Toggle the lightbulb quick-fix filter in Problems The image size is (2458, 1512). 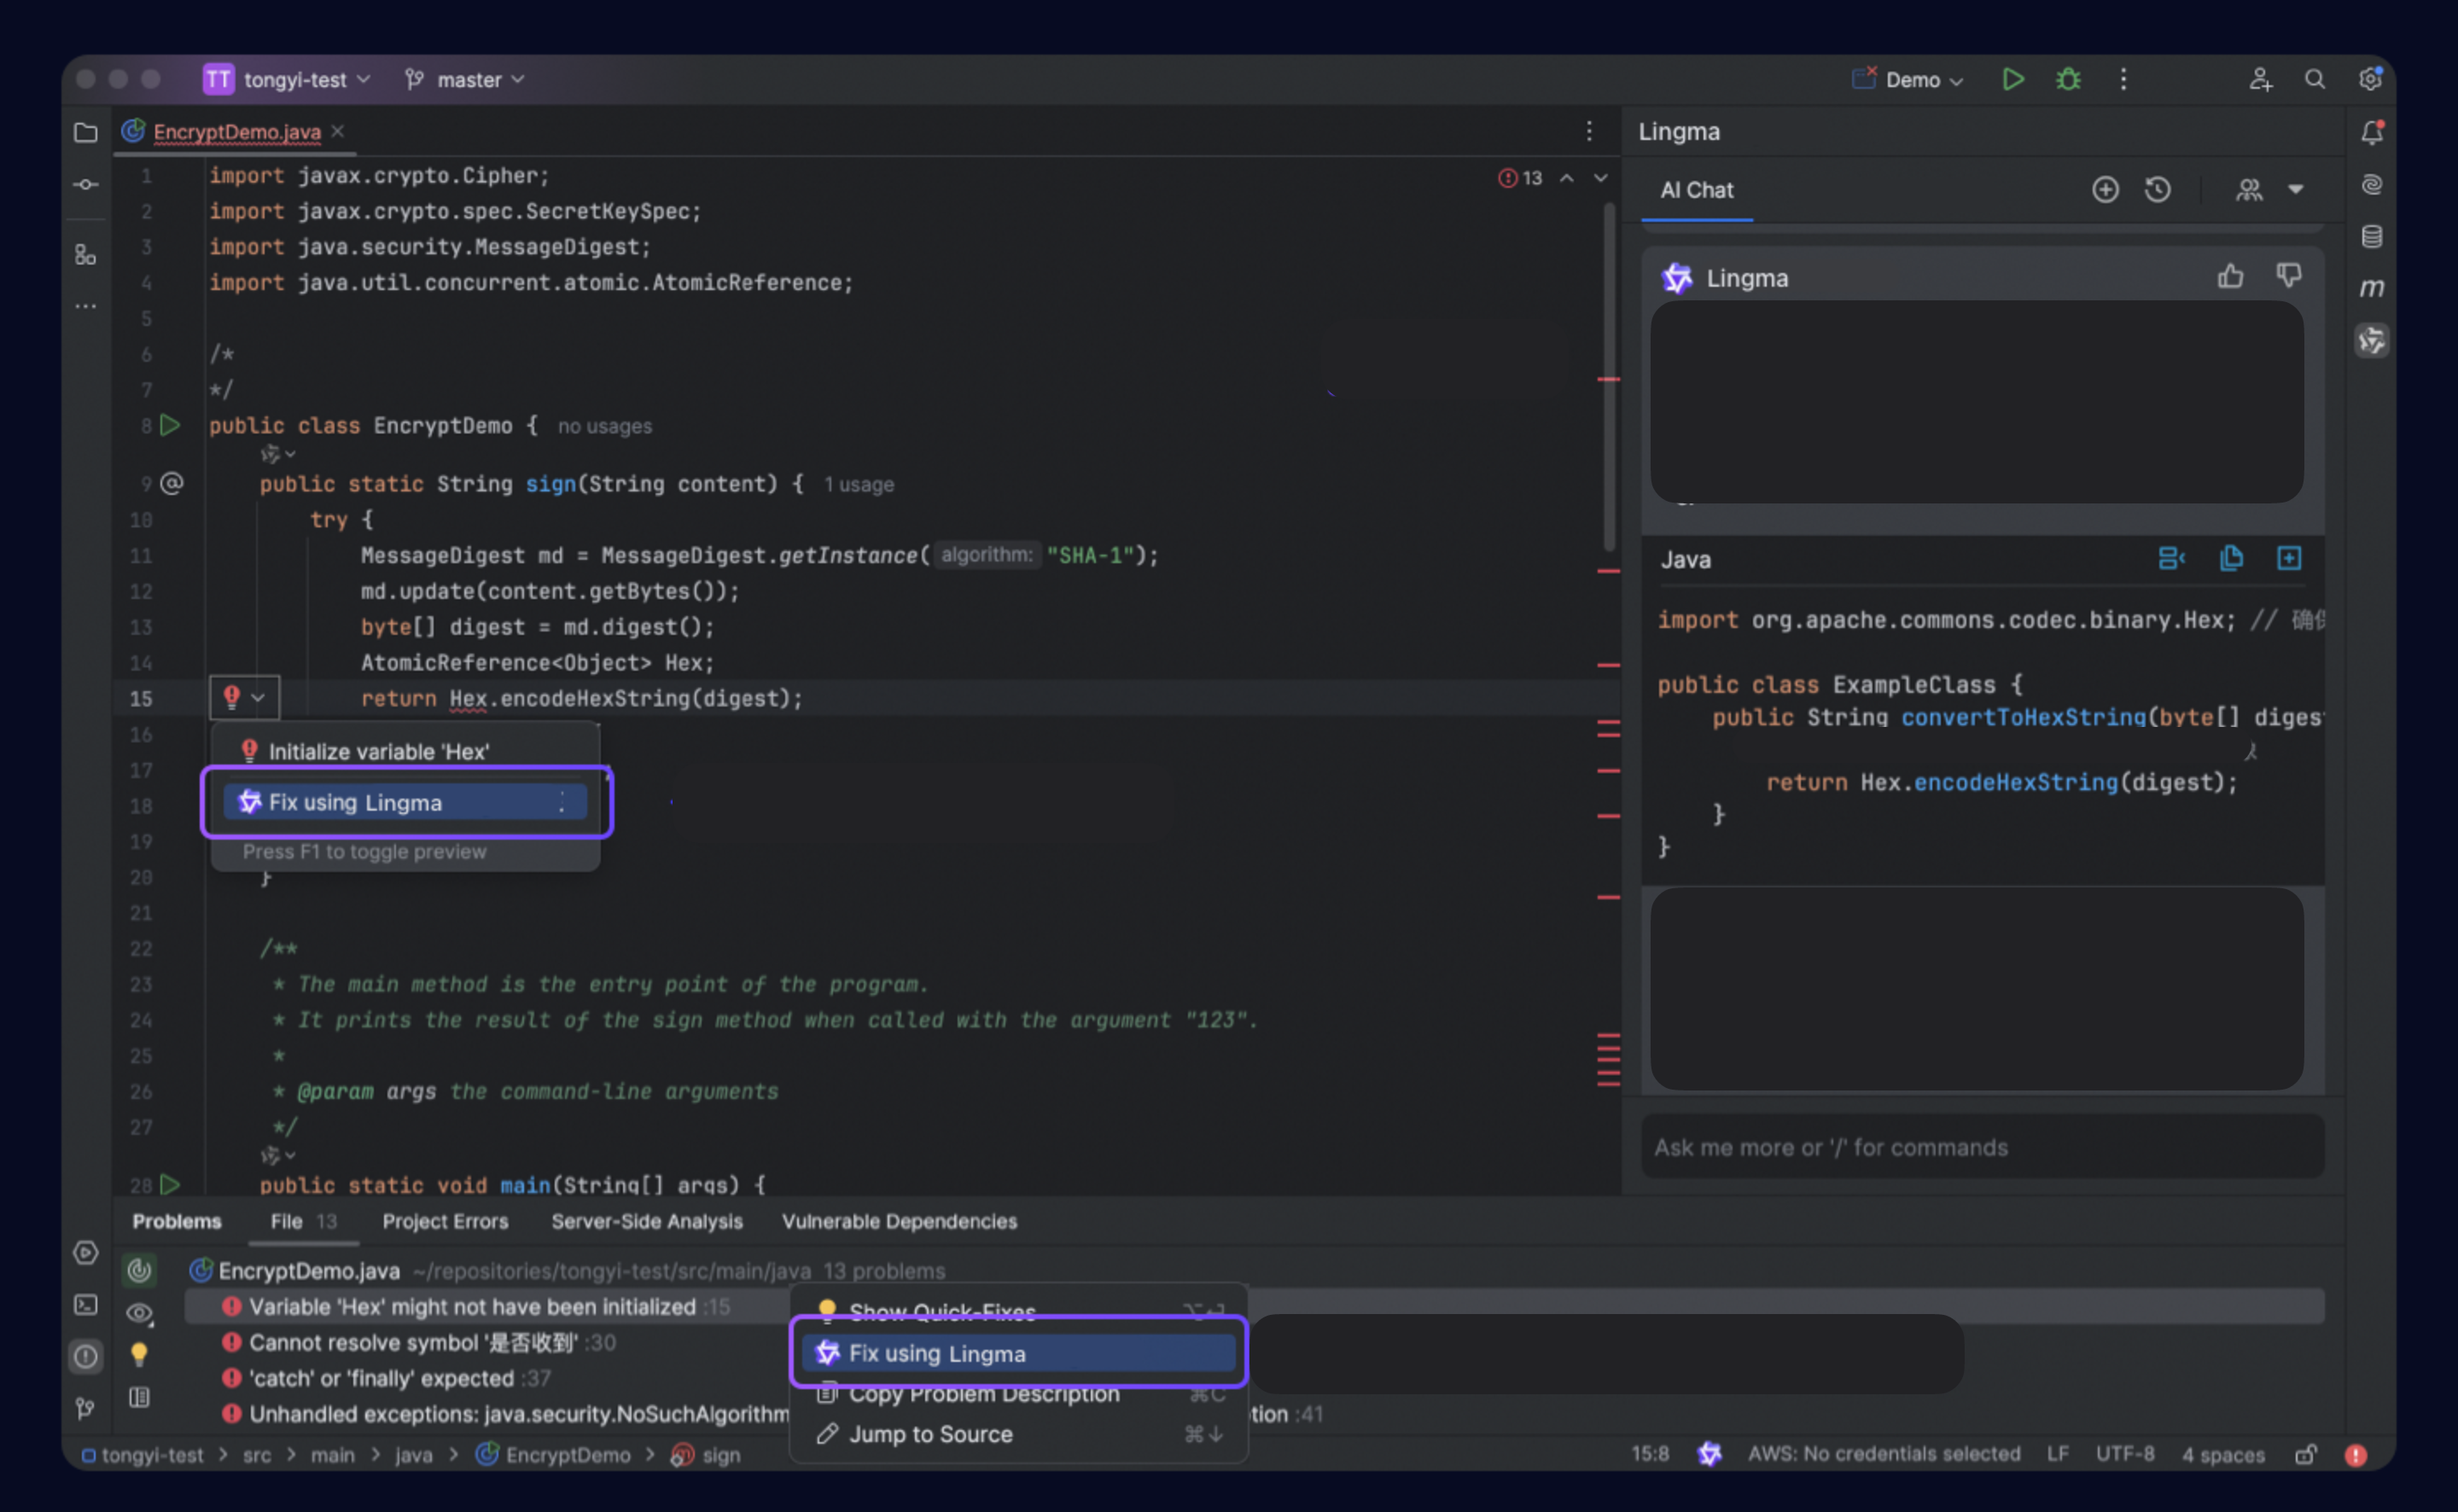click(140, 1355)
